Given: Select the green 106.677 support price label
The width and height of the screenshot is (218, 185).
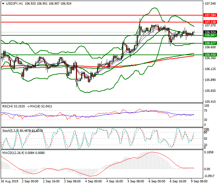Looking at the screenshot, I should click(x=210, y=43).
